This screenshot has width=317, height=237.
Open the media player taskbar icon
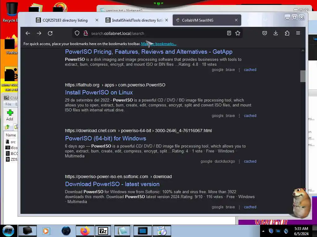(x=46, y=231)
